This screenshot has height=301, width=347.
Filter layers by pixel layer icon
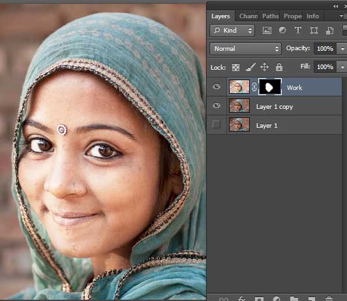[267, 30]
